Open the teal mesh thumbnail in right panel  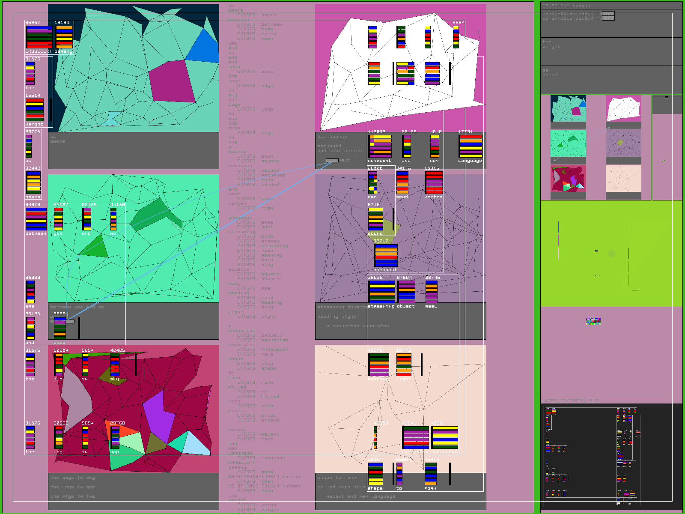pos(568,109)
